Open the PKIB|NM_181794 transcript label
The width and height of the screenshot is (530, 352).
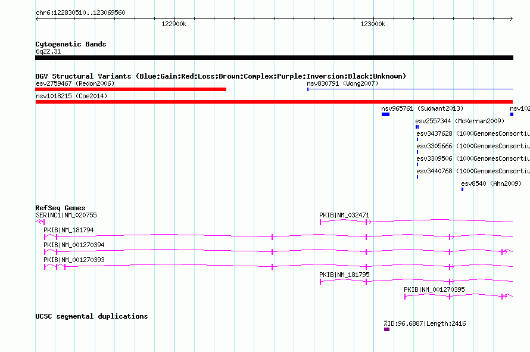68,230
